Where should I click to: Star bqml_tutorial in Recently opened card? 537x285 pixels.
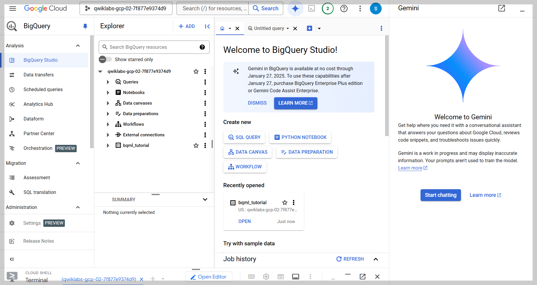pyautogui.click(x=285, y=202)
